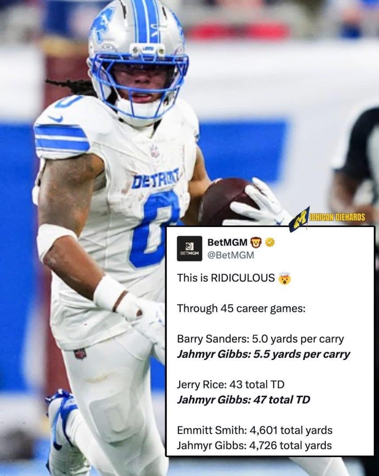Viewport: 379px width, 476px height.
Task: Click the Emmitt Smith total yards line
Action: [x=255, y=430]
